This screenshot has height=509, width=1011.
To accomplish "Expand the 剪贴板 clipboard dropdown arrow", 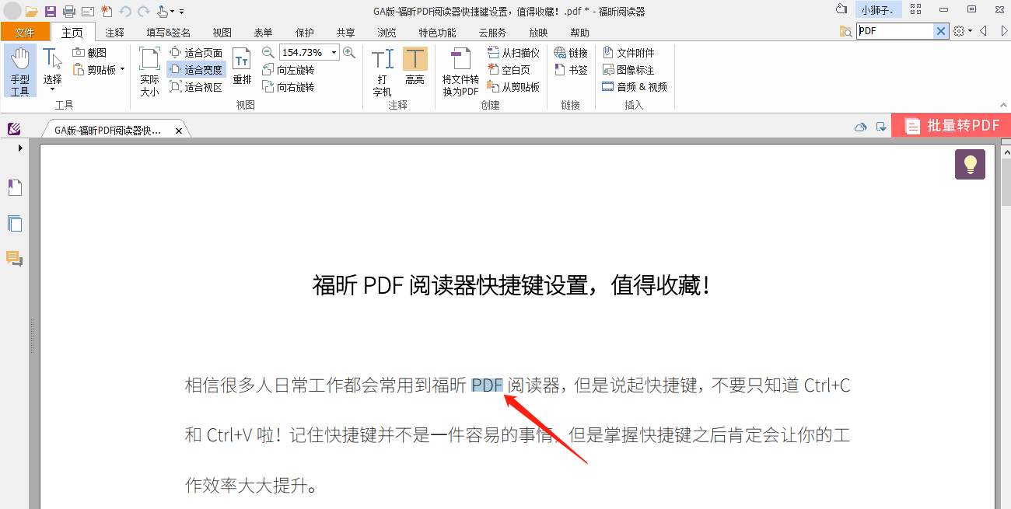I will [x=122, y=69].
